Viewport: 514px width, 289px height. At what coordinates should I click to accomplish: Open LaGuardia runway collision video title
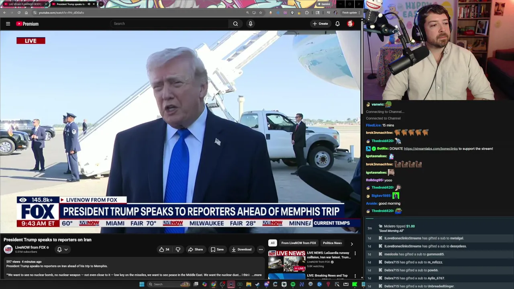(x=328, y=255)
